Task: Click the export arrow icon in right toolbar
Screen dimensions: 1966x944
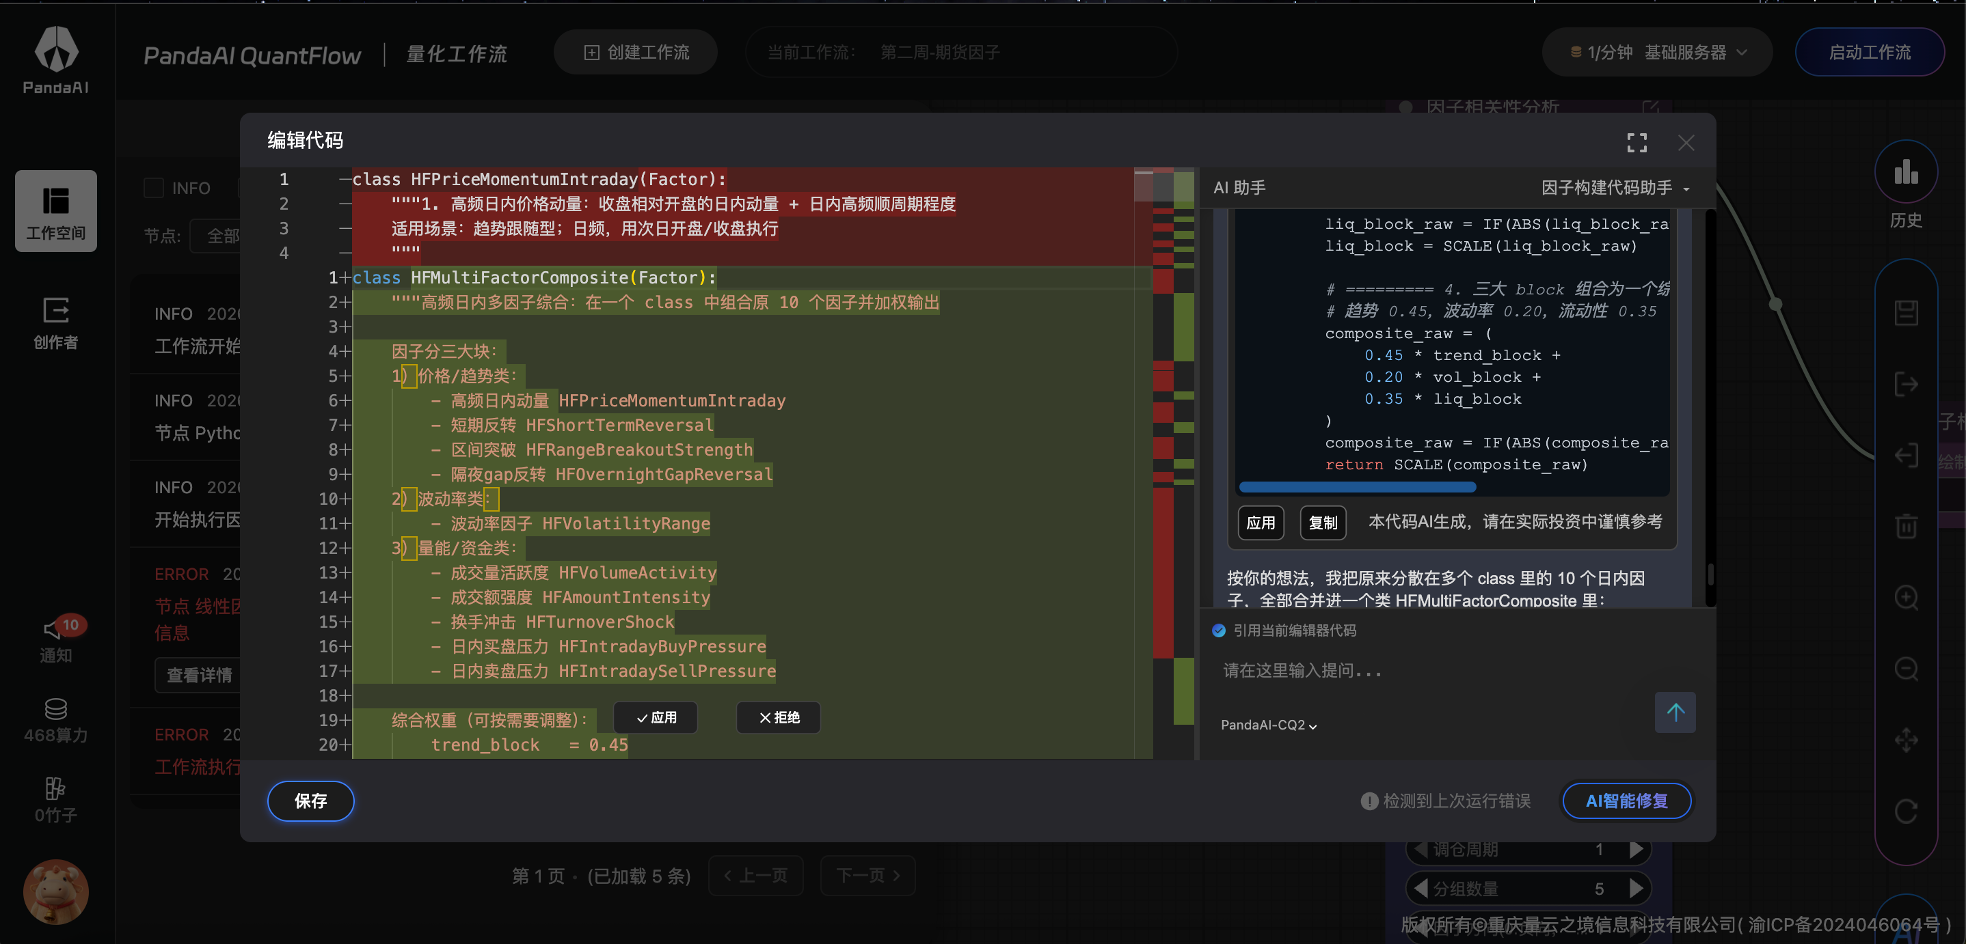Action: (1906, 384)
